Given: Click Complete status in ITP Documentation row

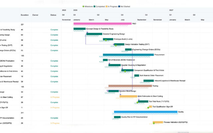Looking at the screenshot, I should [x=54, y=118].
